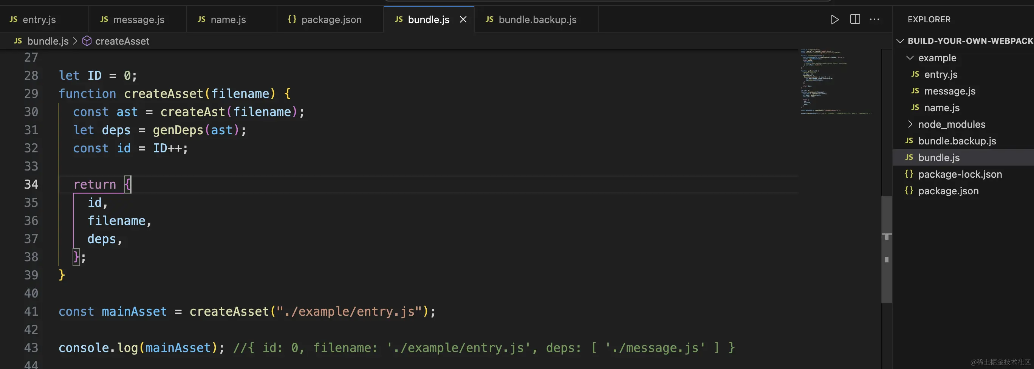Click the "./example/entry.js" string on line 41
Viewport: 1034px width, 369px height.
[x=349, y=311]
